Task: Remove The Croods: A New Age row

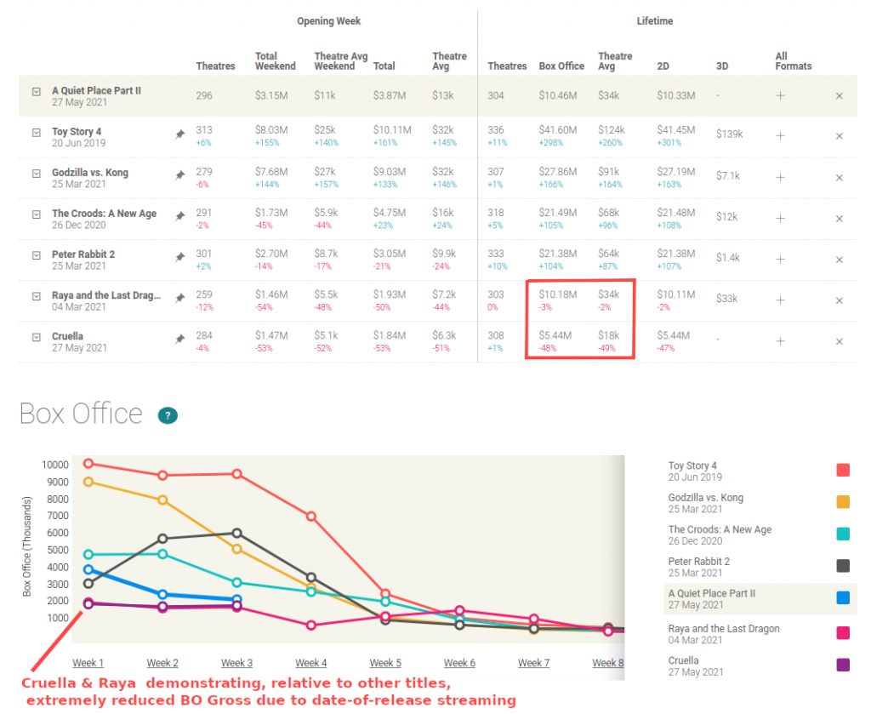Action: [x=840, y=219]
